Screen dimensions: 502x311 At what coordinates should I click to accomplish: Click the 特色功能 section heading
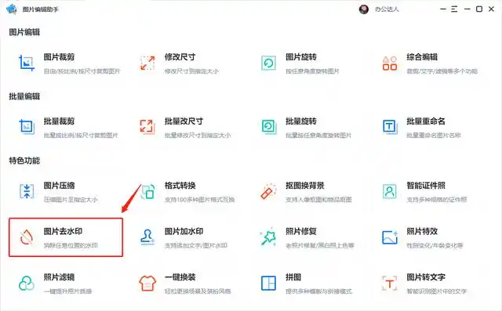coord(24,161)
